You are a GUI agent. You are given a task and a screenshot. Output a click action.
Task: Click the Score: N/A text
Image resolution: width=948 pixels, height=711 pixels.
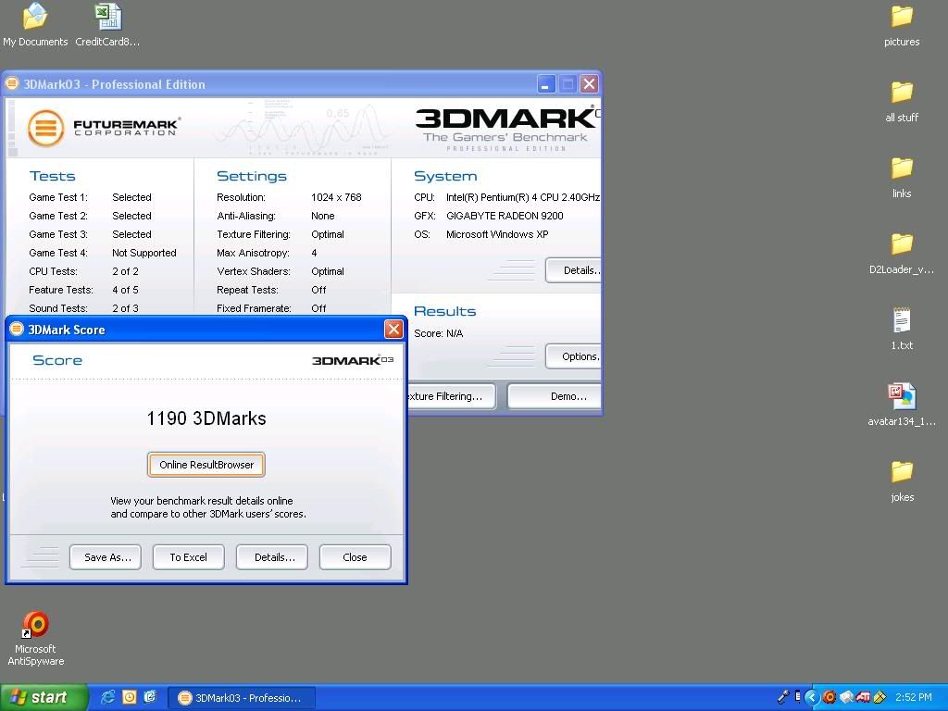[438, 333]
